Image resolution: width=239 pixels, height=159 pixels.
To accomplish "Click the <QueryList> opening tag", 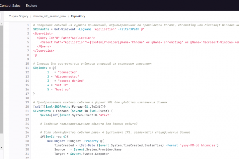I will pyautogui.click(x=43, y=33).
